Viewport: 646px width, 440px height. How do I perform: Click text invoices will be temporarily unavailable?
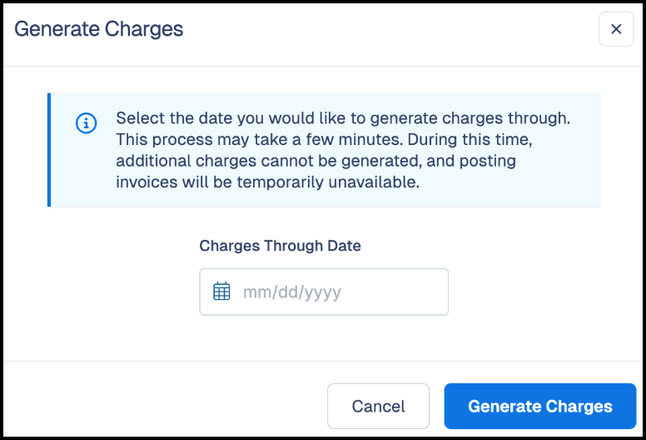[x=268, y=182]
